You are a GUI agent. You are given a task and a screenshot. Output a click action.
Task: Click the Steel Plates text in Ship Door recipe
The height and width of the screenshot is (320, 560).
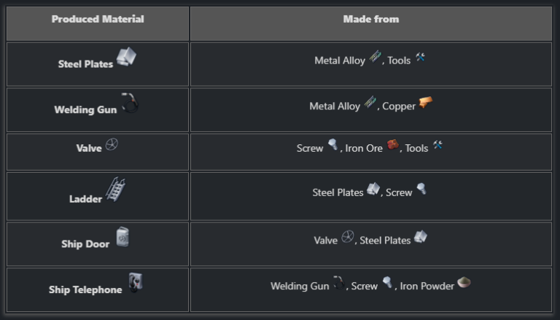point(385,241)
